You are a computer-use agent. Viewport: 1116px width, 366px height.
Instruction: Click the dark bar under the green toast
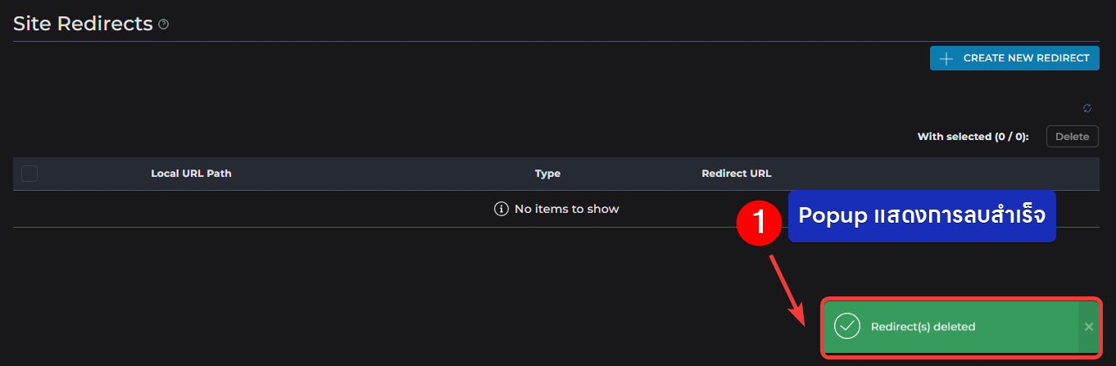point(961,354)
